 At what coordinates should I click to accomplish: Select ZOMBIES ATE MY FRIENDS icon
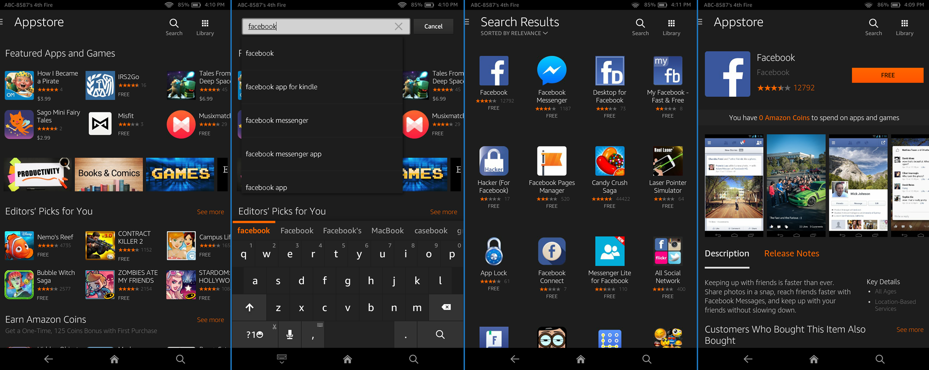[100, 285]
